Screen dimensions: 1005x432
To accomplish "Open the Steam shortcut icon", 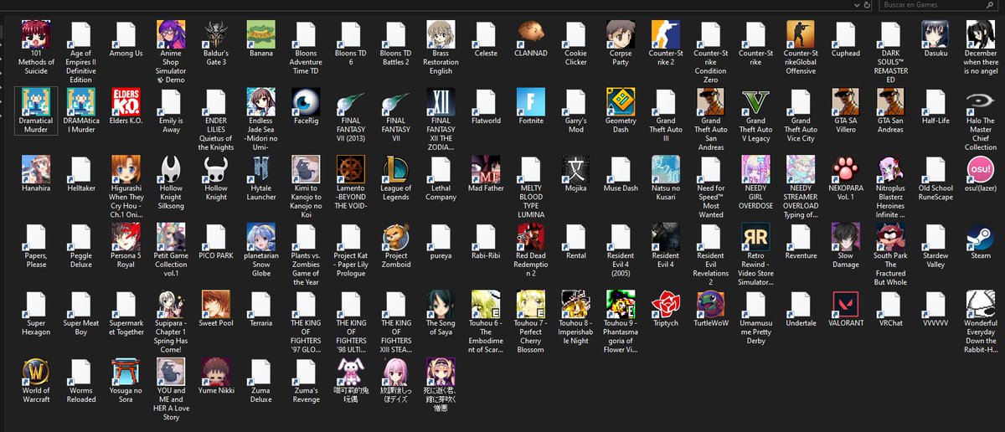I will (x=981, y=237).
